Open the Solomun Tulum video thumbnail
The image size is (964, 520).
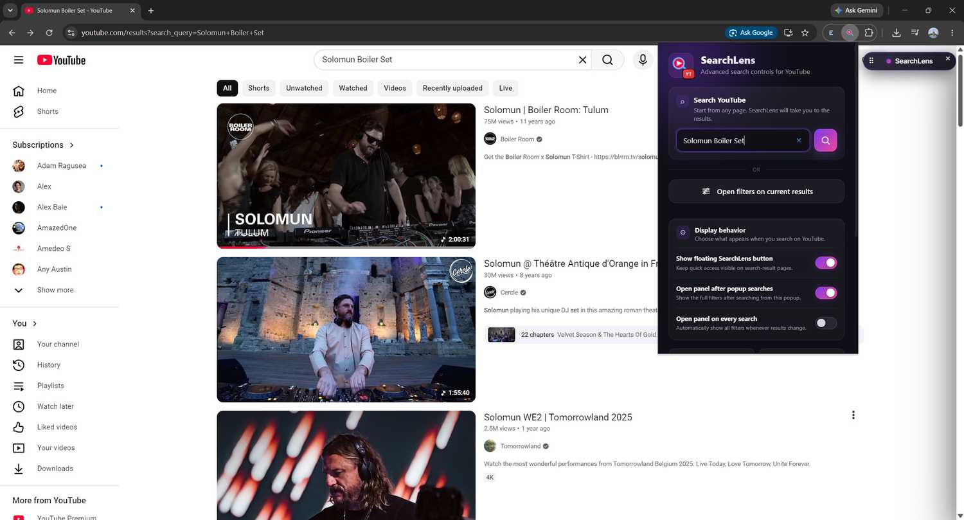tap(346, 175)
